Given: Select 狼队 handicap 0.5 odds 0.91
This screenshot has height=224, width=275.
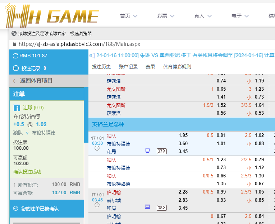Looking at the screenshot, I should pos(221,135).
